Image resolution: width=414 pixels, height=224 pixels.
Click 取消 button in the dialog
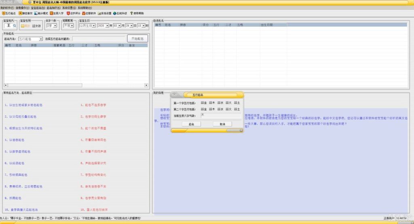pyautogui.click(x=222, y=124)
